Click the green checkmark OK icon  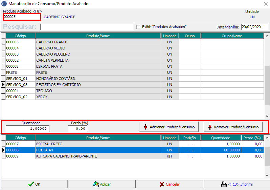coord(31,184)
